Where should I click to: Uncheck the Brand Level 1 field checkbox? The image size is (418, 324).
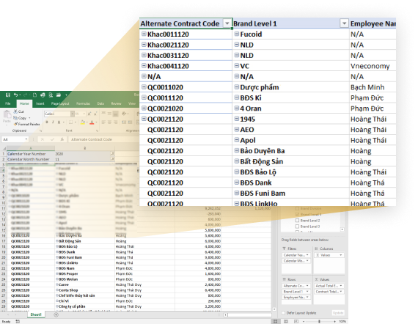(x=297, y=215)
